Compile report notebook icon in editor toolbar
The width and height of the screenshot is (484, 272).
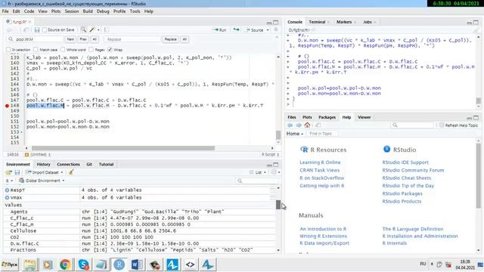pyautogui.click(x=106, y=30)
